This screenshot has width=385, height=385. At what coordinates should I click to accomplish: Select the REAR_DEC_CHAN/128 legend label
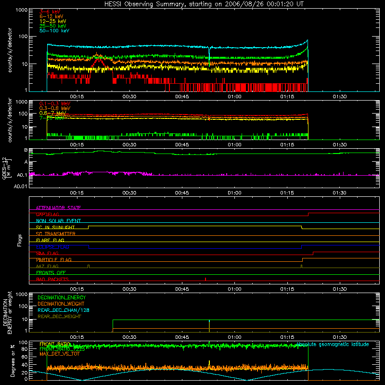pyautogui.click(x=64, y=310)
